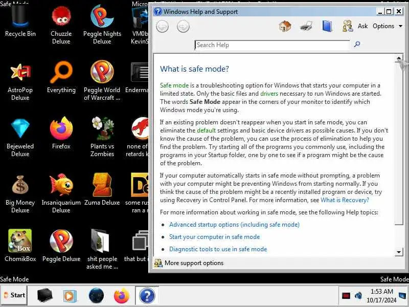The height and width of the screenshot is (307, 409).
Task: Open 'Start your computer in safe mode' link
Action: tap(214, 237)
